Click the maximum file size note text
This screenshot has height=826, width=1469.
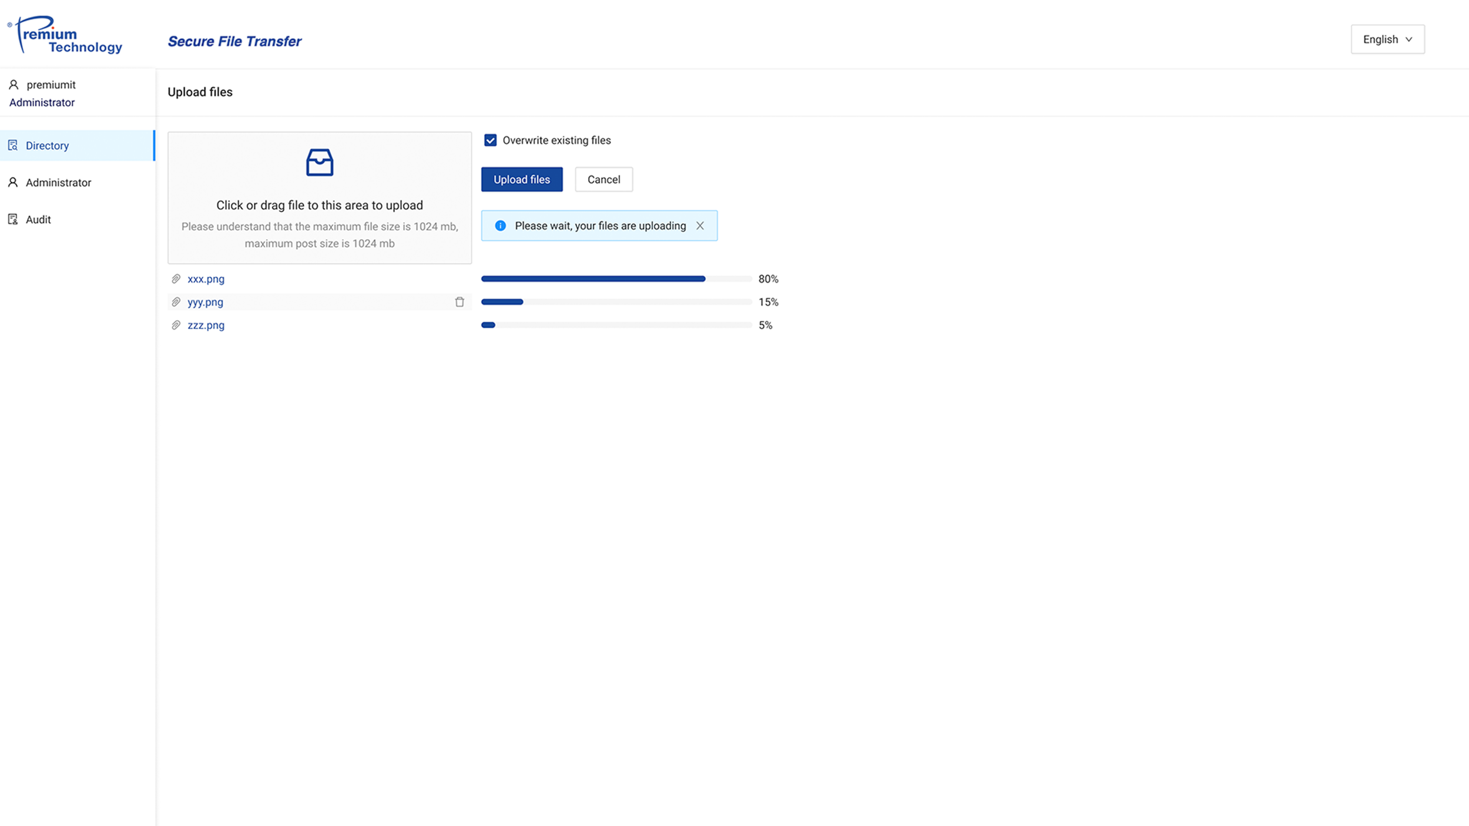pos(320,234)
